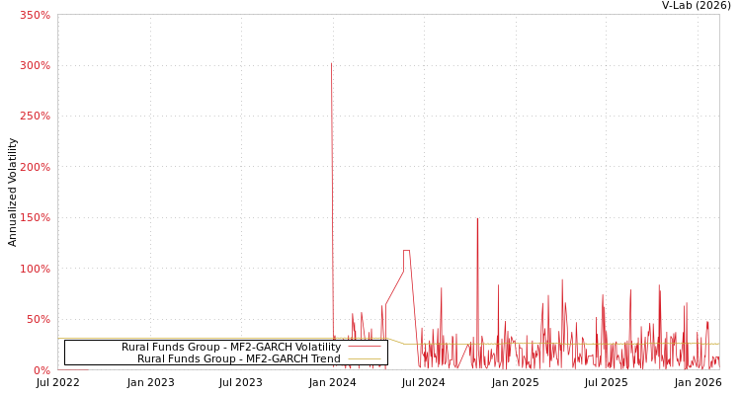741x395 pixels.
Task: Click the Jan 2026 x-axis label
Action: 698,383
